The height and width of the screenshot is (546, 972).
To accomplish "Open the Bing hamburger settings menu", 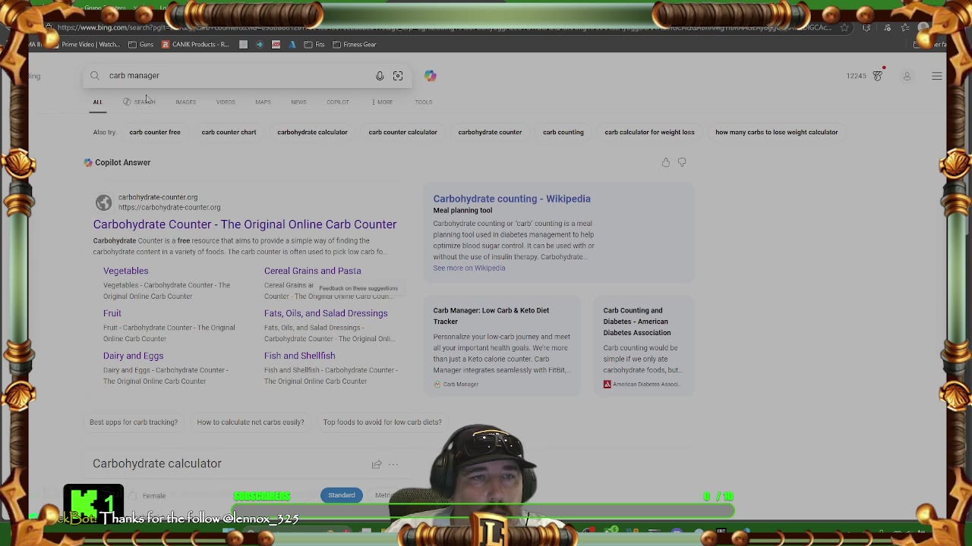I will (937, 76).
